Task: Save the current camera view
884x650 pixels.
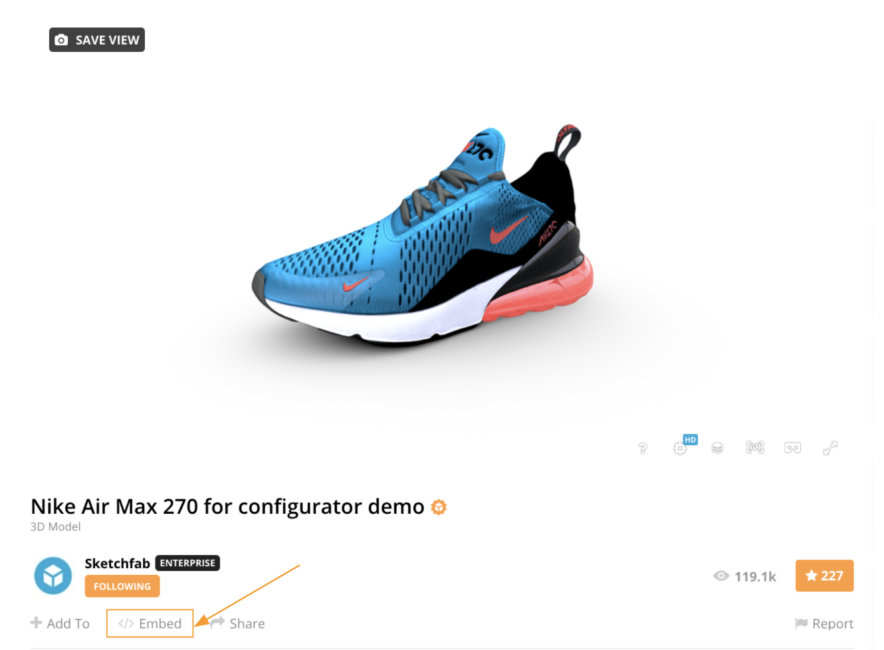Action: 97,40
